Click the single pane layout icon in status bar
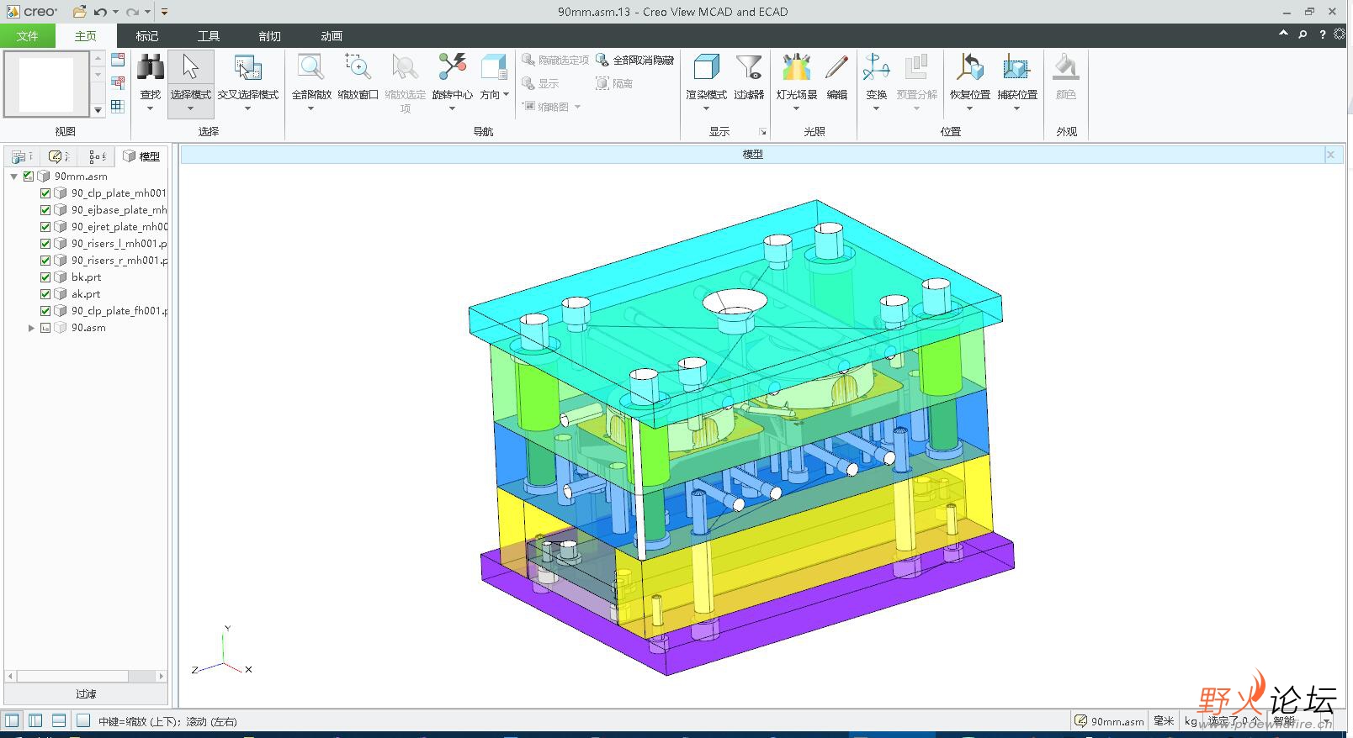Screen dimensions: 1353x738 [x=83, y=720]
